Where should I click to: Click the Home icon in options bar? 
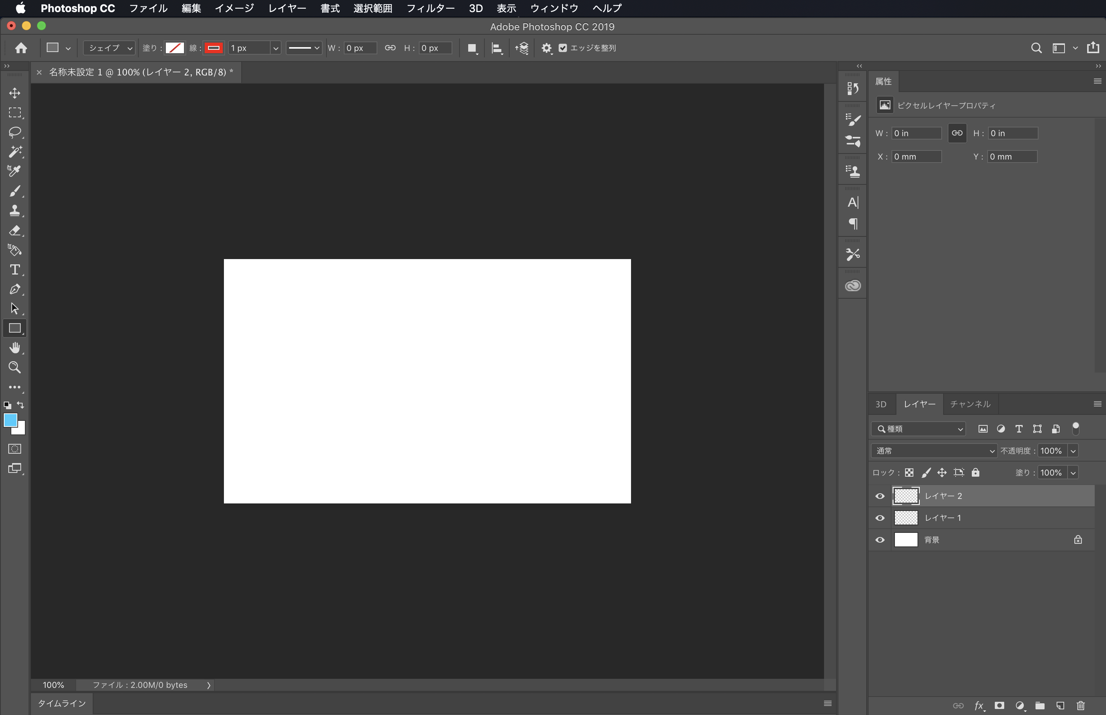click(x=21, y=48)
